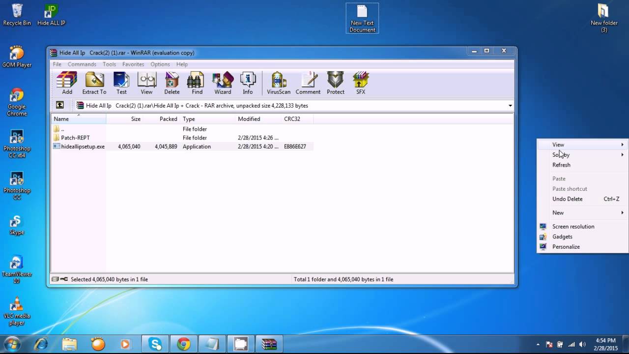Expand Sort by submenu
629x354 pixels.
[582, 155]
